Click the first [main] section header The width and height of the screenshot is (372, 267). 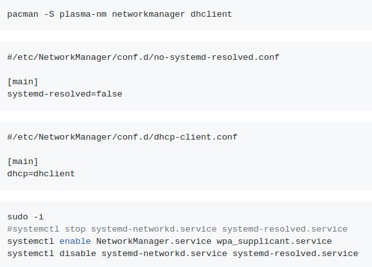point(22,82)
